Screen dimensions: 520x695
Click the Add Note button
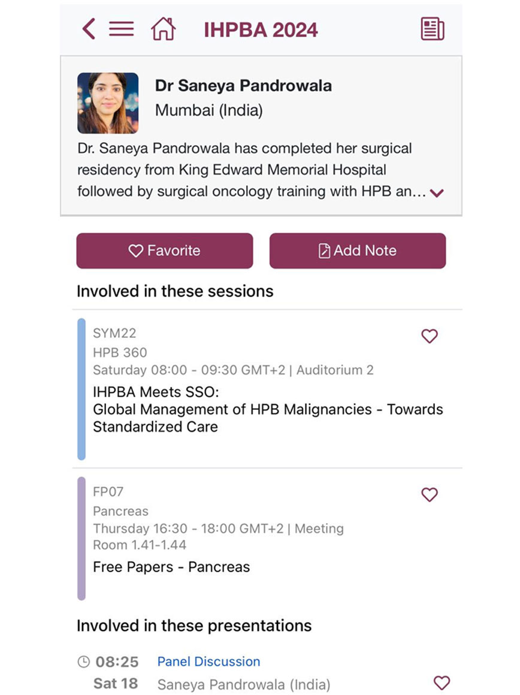click(x=358, y=250)
